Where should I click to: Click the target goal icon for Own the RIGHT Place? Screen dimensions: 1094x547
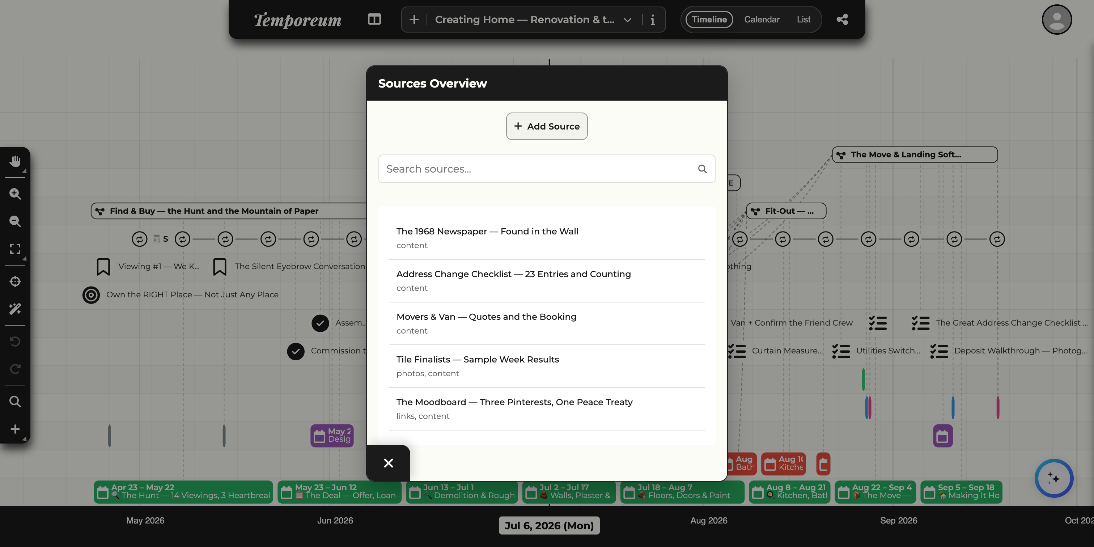(x=91, y=295)
